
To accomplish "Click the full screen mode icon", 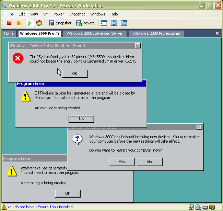I will [x=114, y=23].
